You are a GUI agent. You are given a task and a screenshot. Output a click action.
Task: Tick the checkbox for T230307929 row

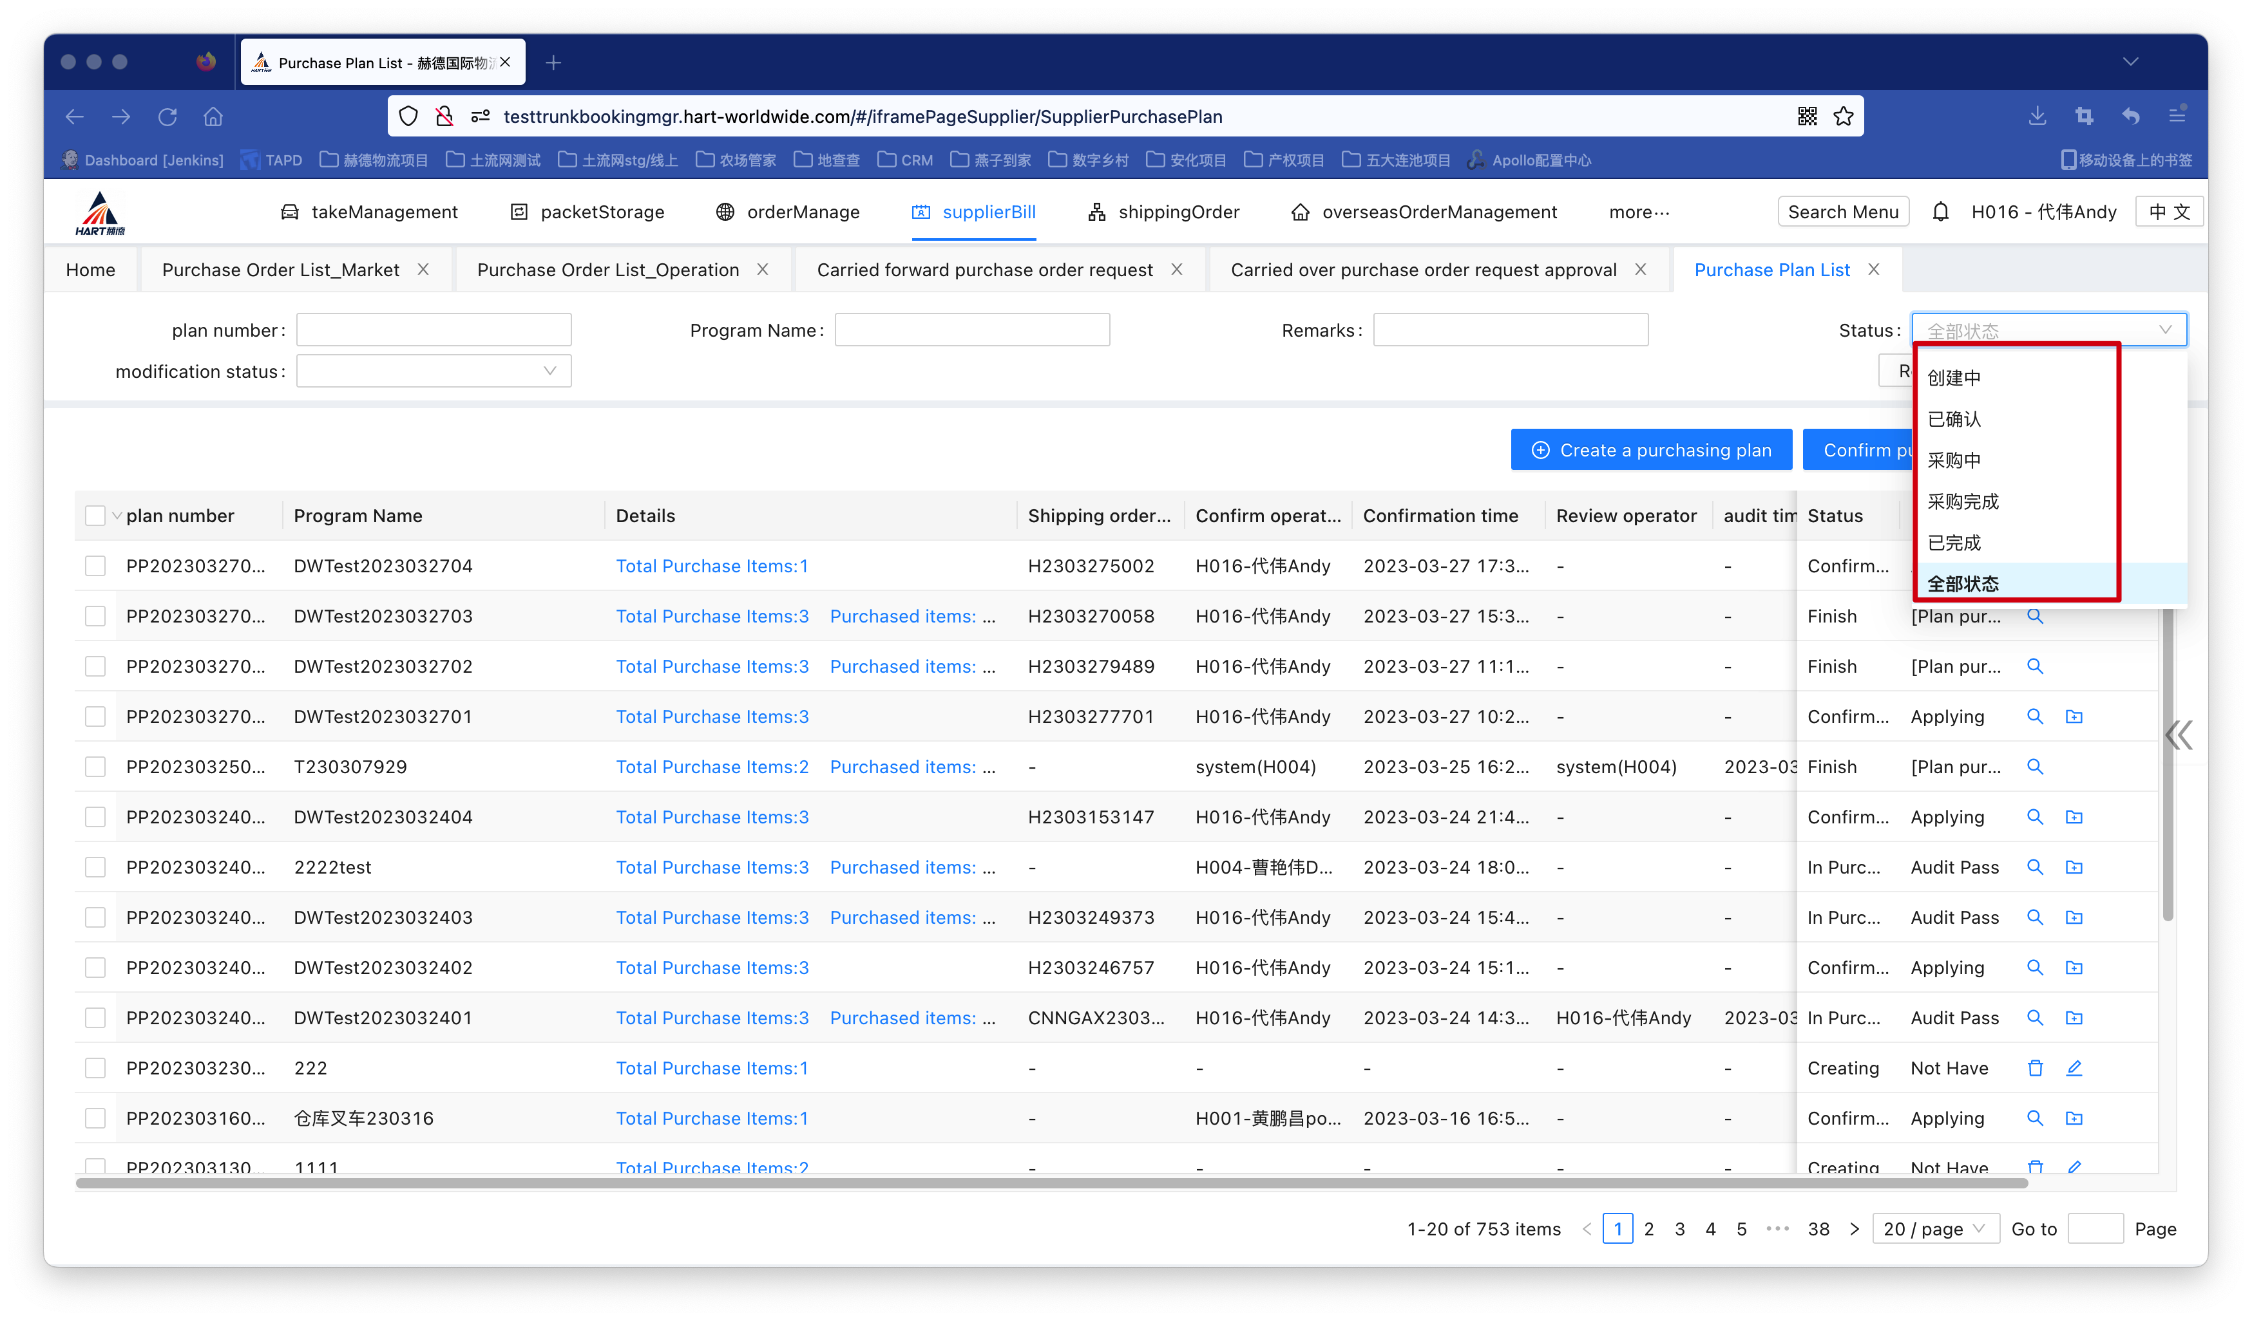95,767
